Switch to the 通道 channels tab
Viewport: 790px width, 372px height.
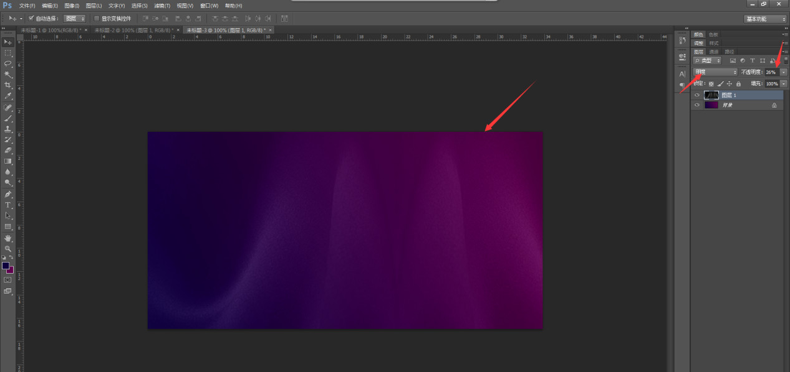713,52
